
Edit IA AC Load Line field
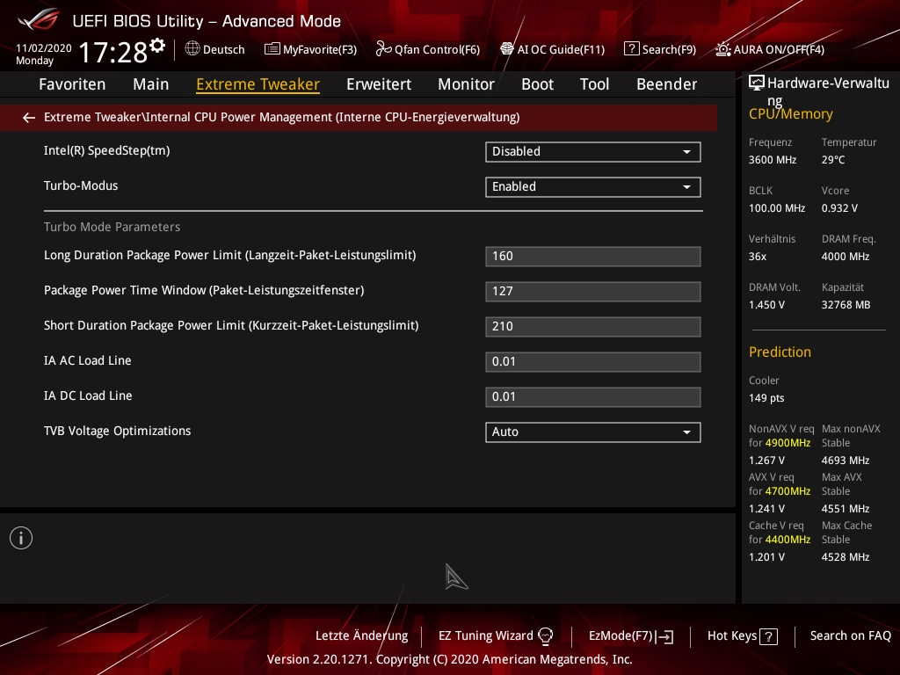coord(593,361)
